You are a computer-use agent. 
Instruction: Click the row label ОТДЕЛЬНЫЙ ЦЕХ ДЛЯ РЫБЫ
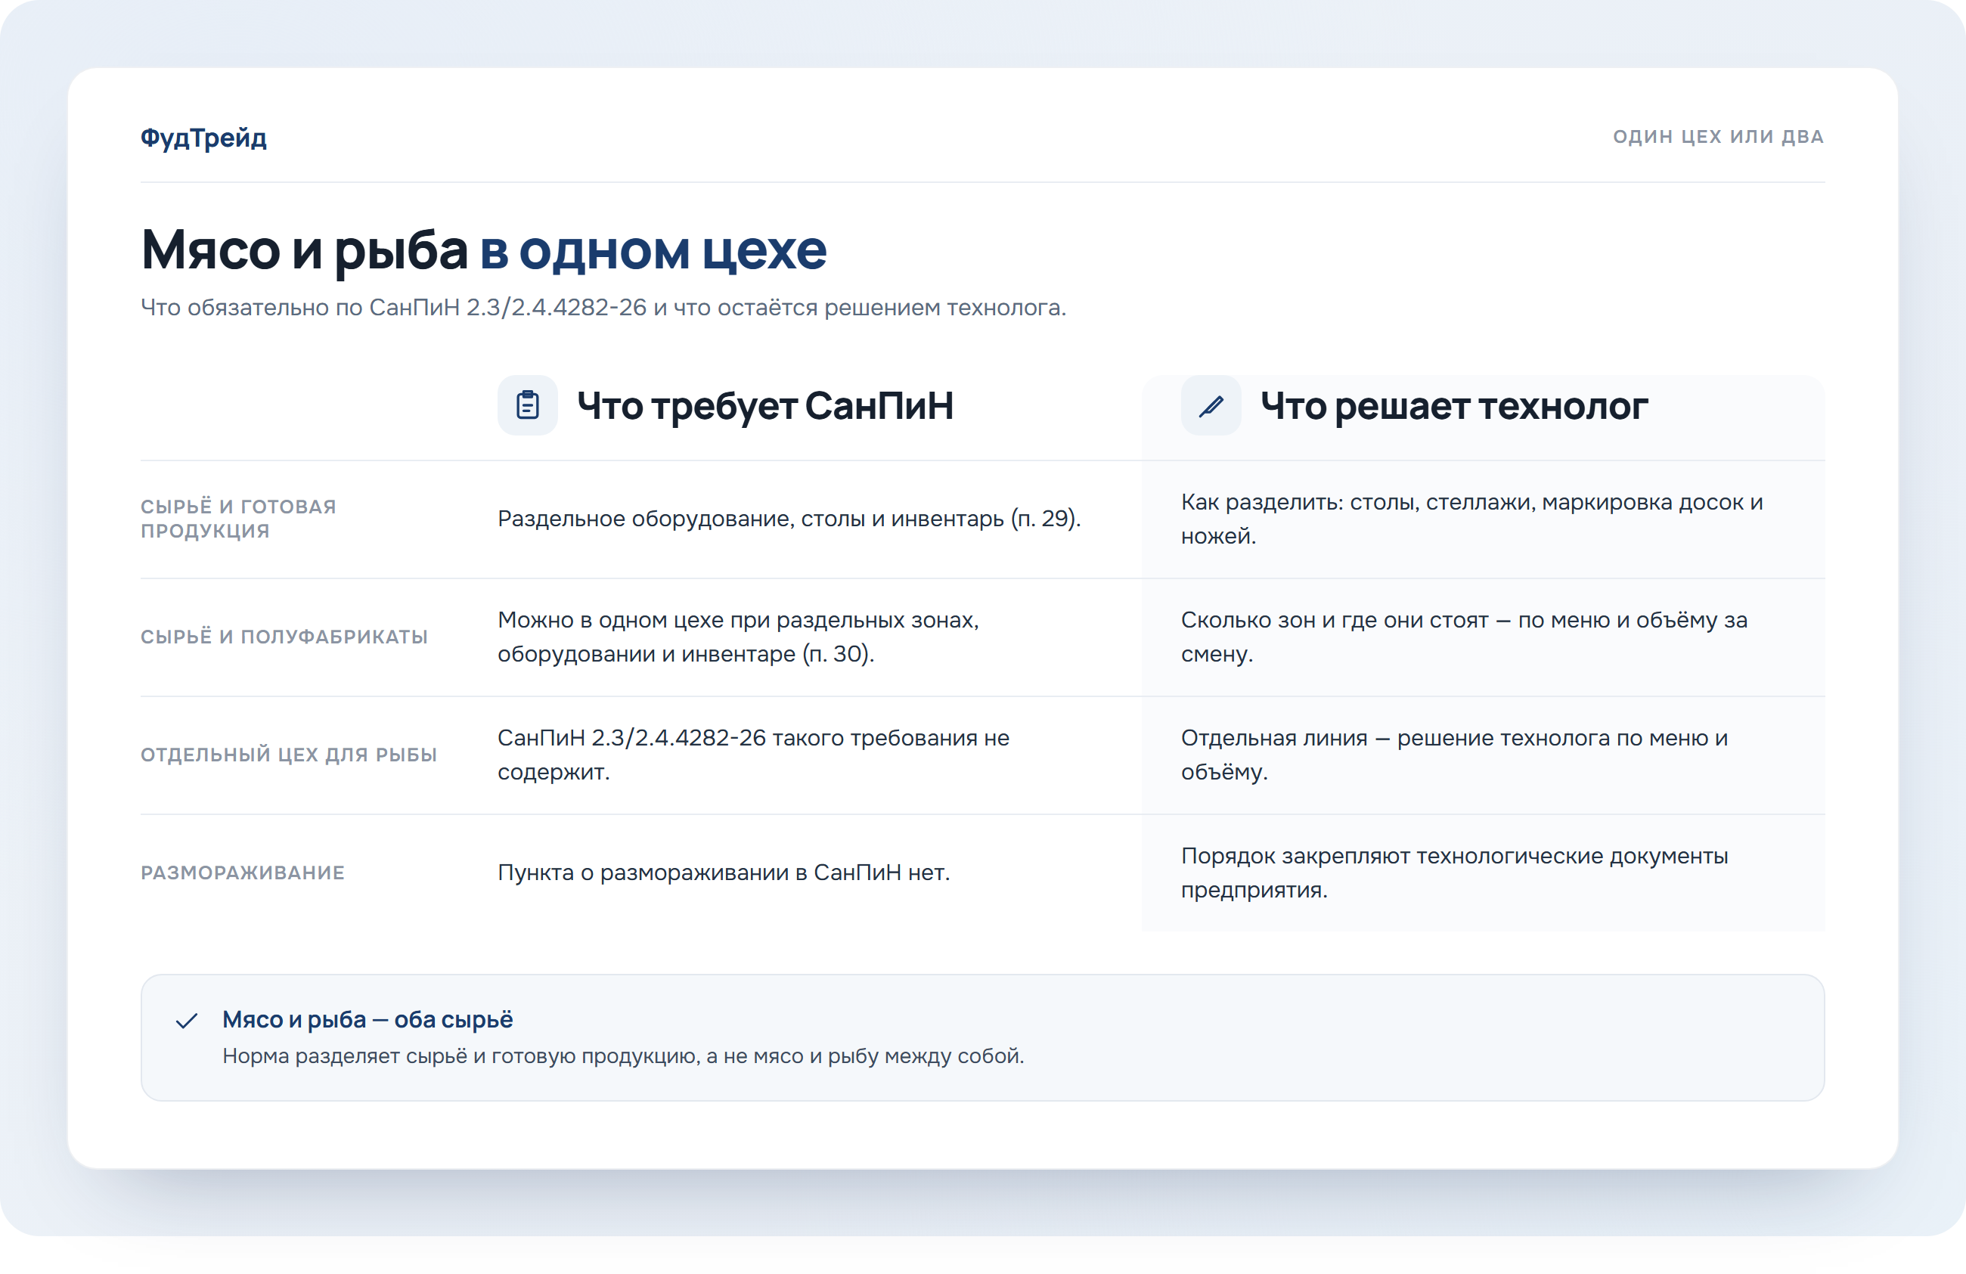click(x=288, y=755)
